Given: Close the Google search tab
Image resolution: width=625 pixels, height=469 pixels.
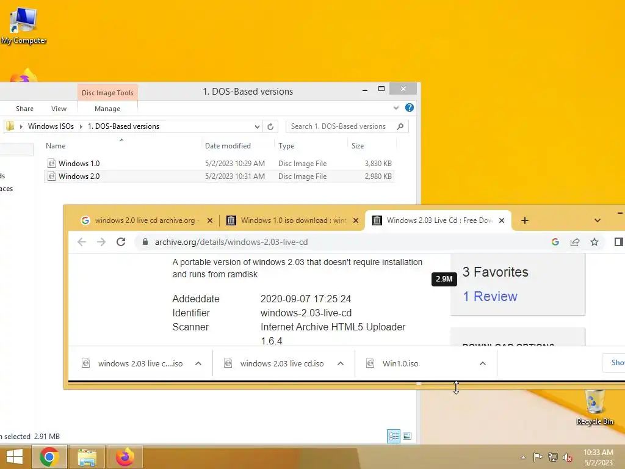Looking at the screenshot, I should (210, 220).
